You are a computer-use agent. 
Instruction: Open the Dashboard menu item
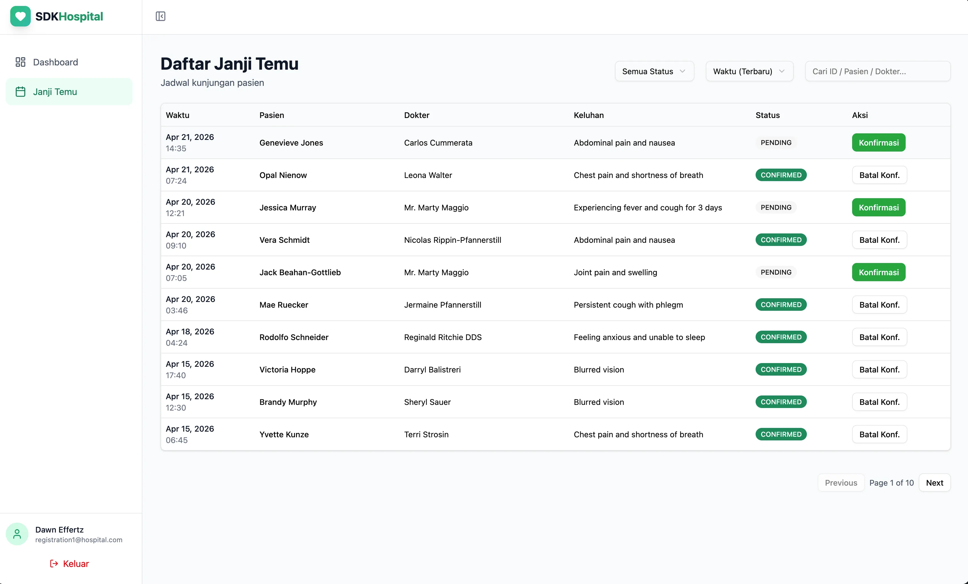[56, 62]
